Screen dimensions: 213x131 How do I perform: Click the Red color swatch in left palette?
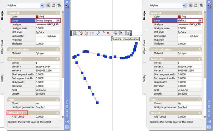37,17
